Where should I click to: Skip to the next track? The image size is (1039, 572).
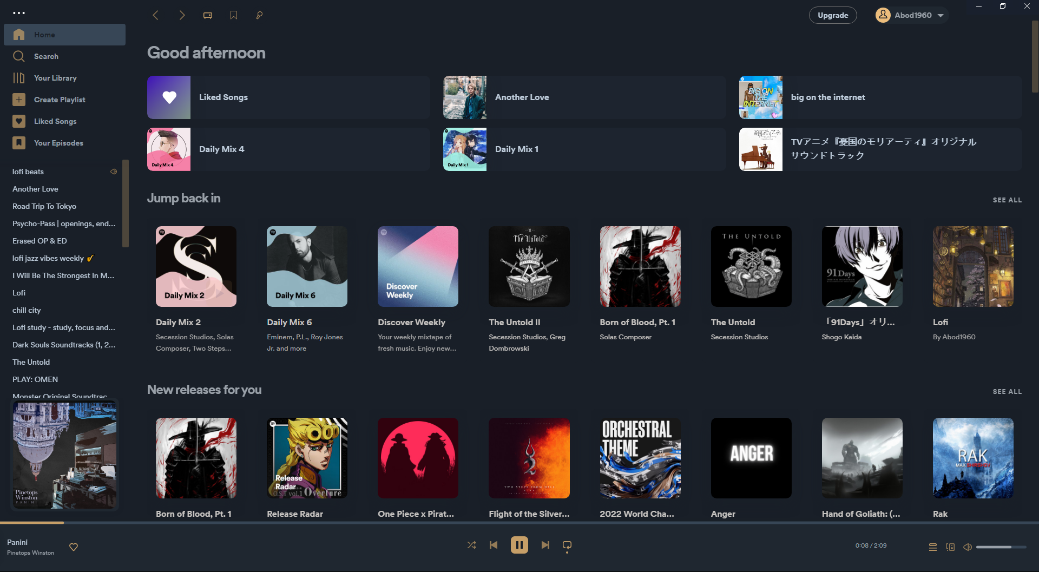point(545,545)
